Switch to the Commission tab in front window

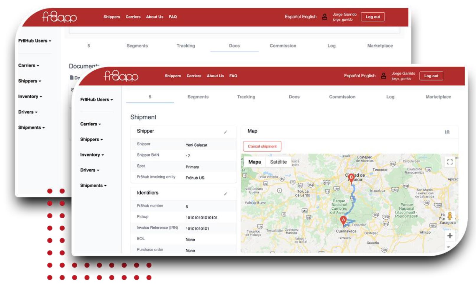(342, 97)
